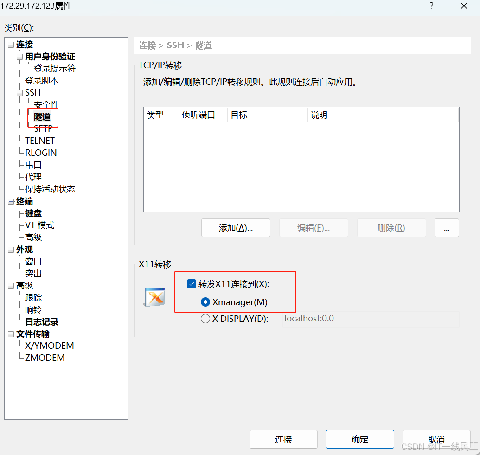The image size is (480, 455).
Task: Click the 删除(R) button
Action: pos(391,228)
